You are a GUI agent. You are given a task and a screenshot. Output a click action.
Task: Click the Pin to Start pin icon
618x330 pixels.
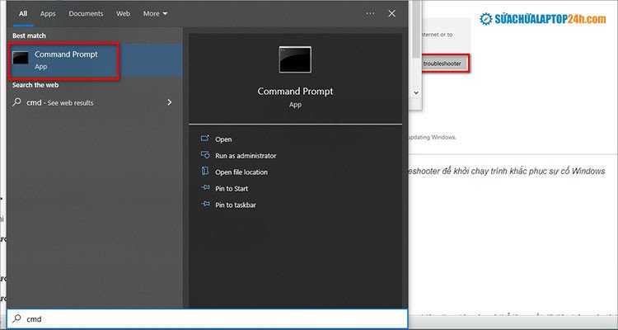205,188
